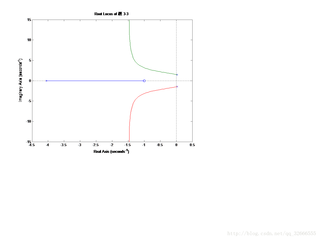Click the "-3.5" real axis tick label
Image resolution: width=319 pixels, height=239 pixels.
(63, 145)
